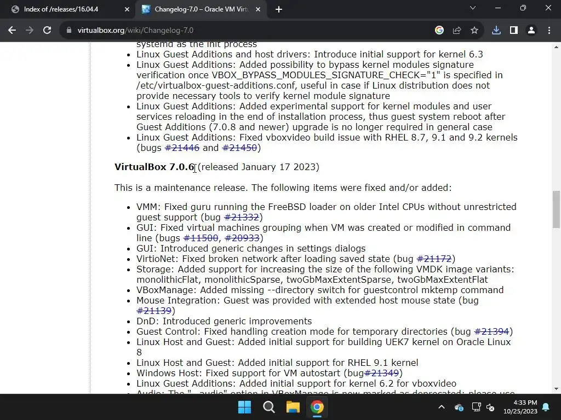Open the Windows Start menu

click(245, 407)
